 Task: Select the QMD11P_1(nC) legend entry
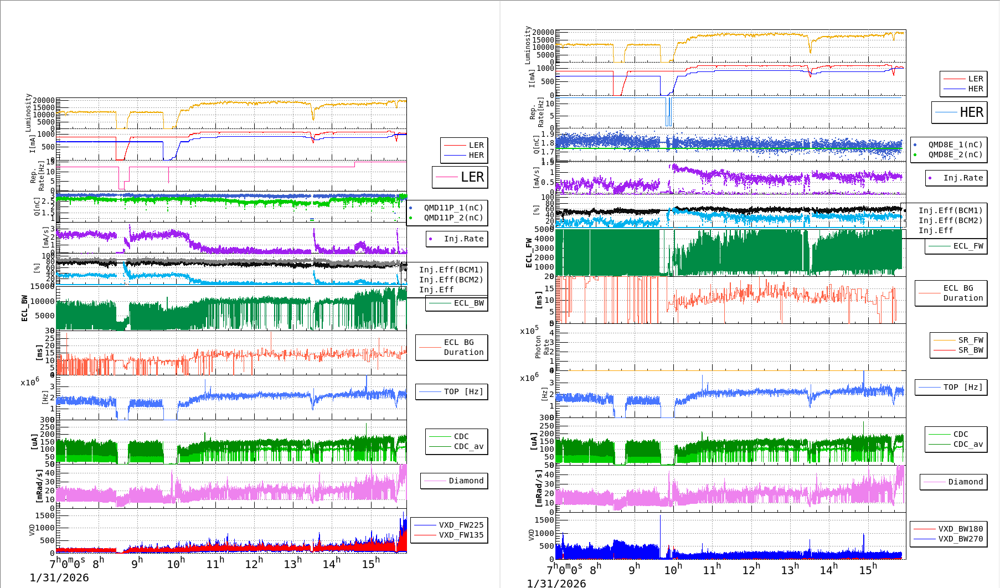453,208
